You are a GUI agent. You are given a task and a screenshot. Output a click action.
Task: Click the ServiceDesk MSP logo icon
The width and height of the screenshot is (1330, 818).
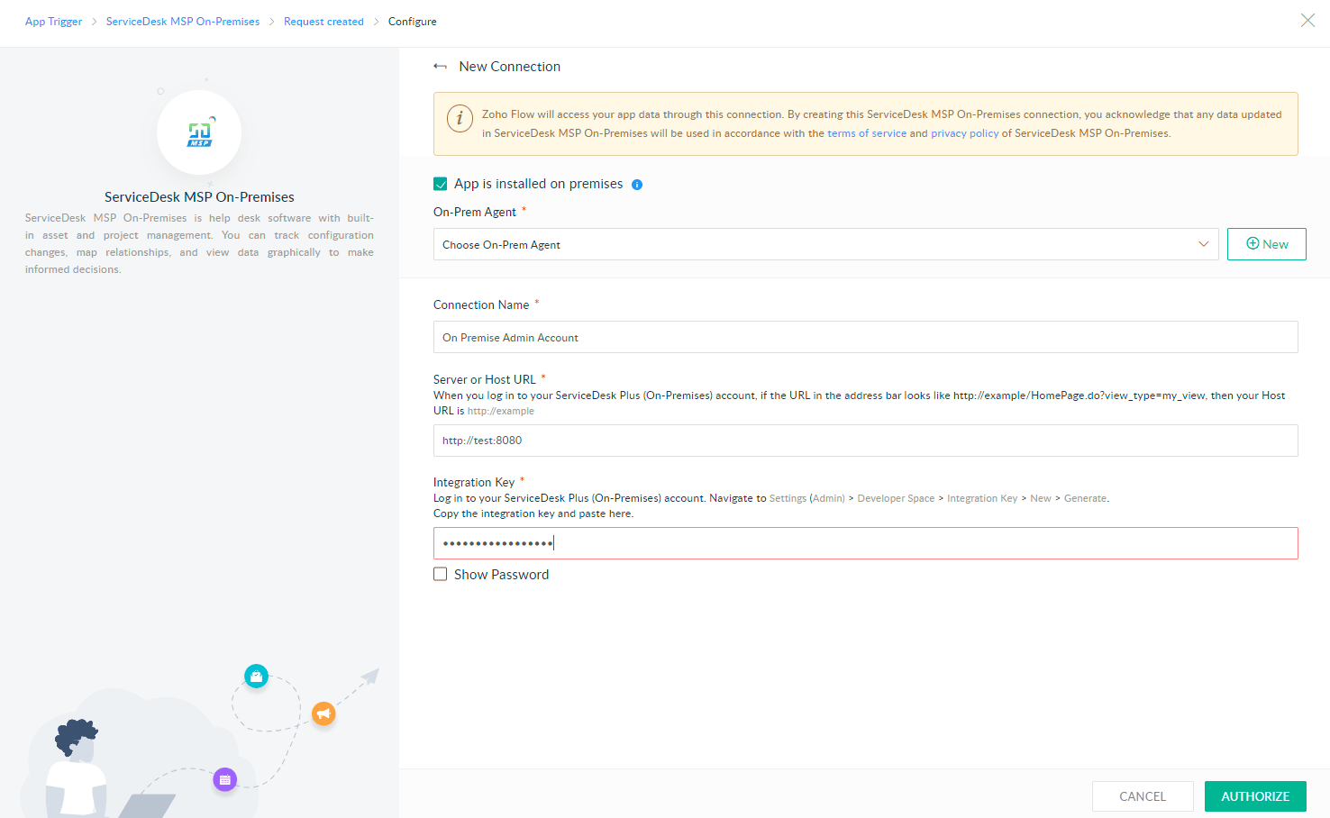199,133
